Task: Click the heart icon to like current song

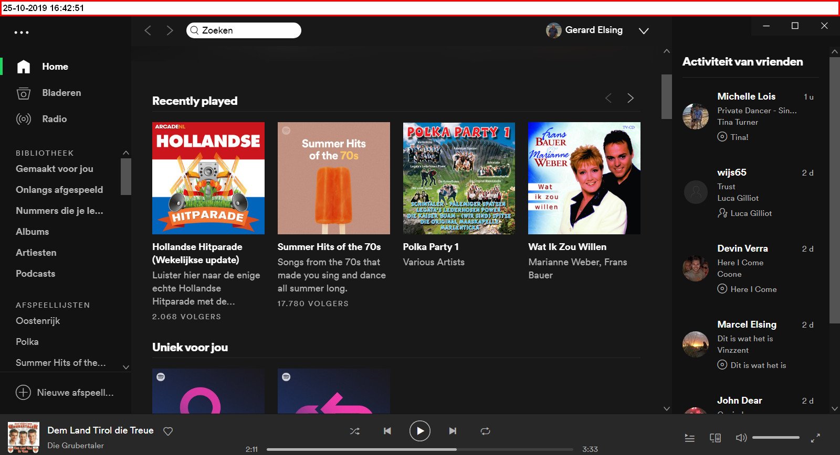Action: (168, 431)
